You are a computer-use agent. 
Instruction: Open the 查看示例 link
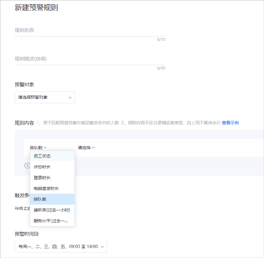coord(230,123)
